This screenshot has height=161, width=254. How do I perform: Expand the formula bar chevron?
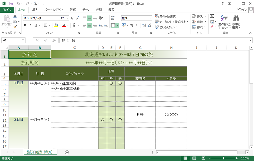point(250,40)
